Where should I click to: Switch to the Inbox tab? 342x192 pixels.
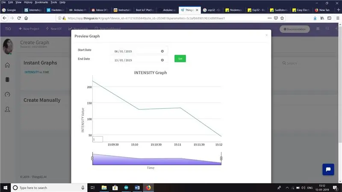(100, 10)
